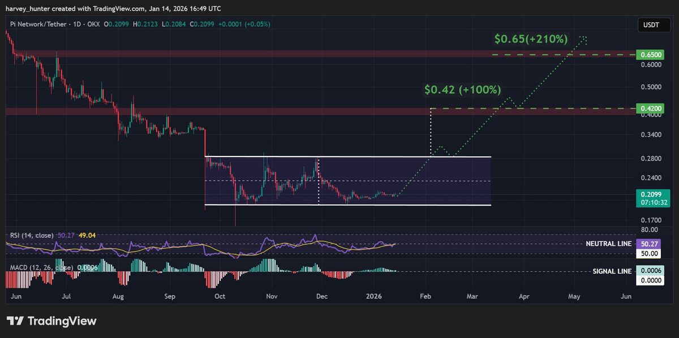Click the TradingView logo
The width and height of the screenshot is (679, 338).
pyautogui.click(x=50, y=320)
